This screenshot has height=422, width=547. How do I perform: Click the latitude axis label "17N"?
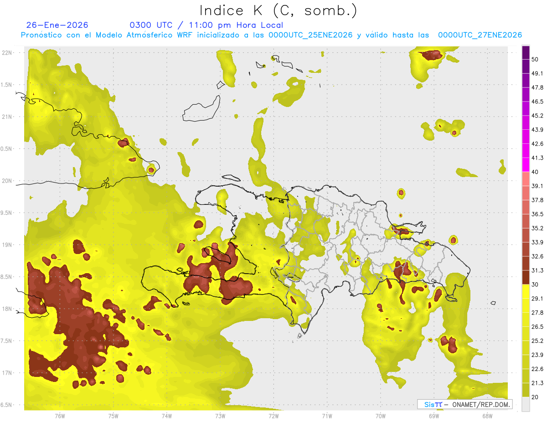tap(7, 373)
